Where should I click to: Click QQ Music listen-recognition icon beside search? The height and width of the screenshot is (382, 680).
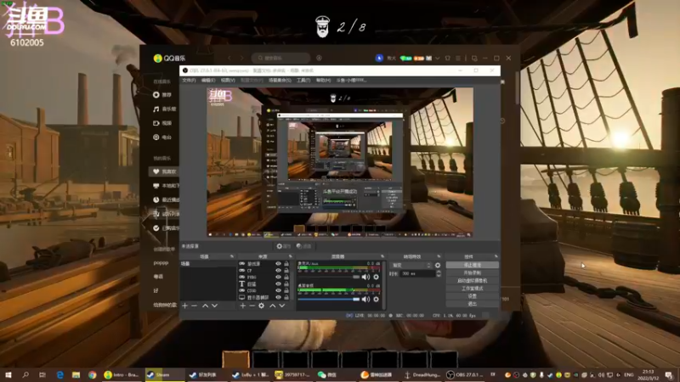pos(320,58)
